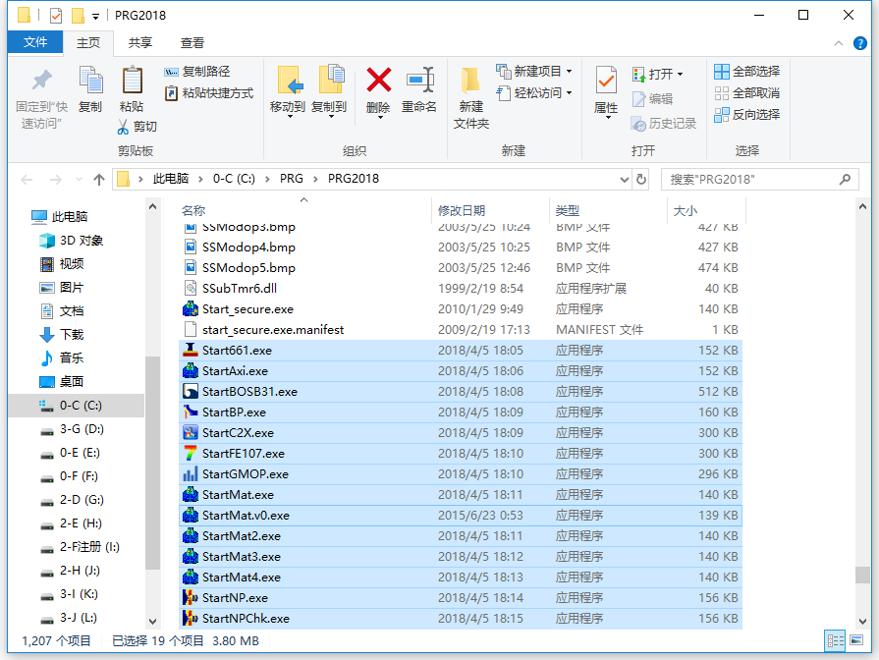Copy the path with 复制路径
The width and height of the screenshot is (879, 660).
197,72
